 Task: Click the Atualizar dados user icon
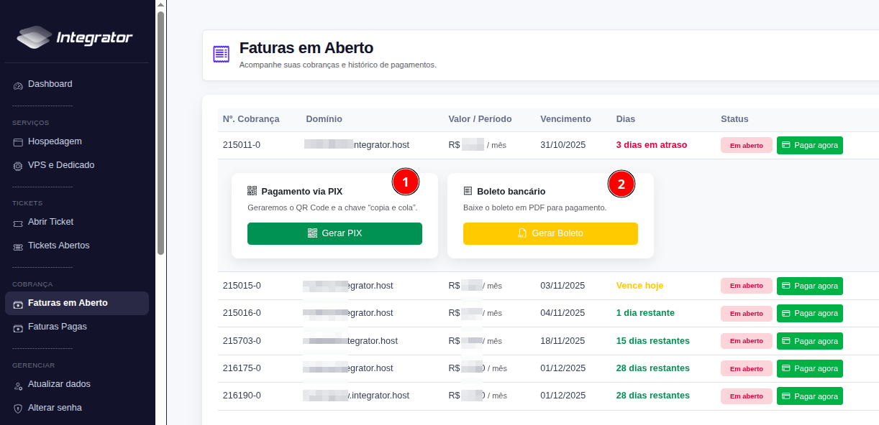click(18, 386)
